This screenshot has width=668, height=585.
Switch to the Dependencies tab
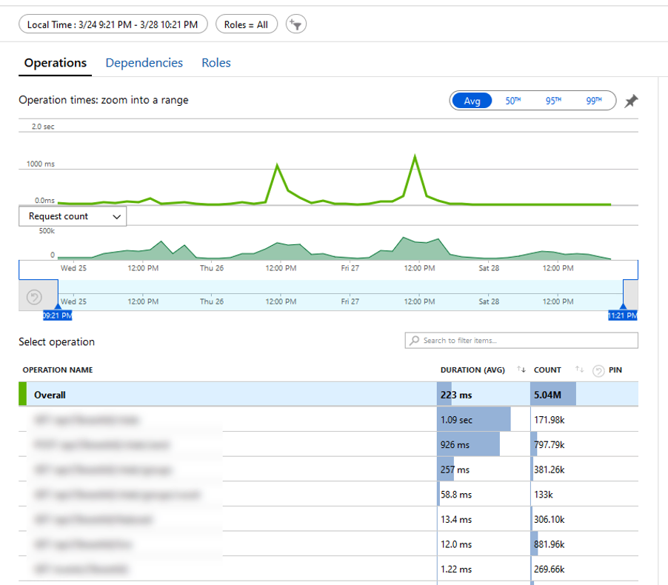(x=144, y=63)
